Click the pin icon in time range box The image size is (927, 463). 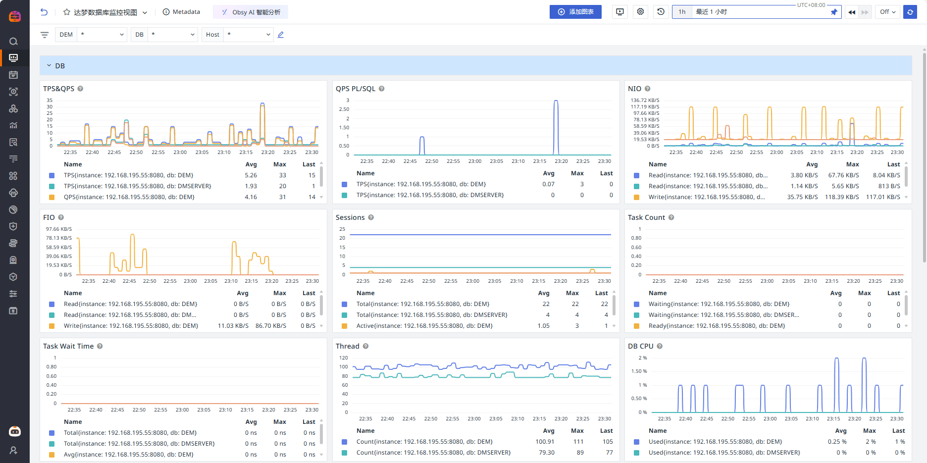click(x=834, y=12)
